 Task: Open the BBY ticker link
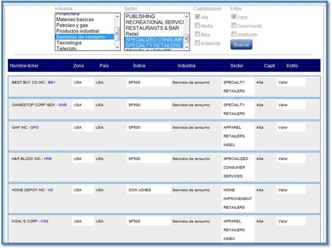(x=52, y=82)
